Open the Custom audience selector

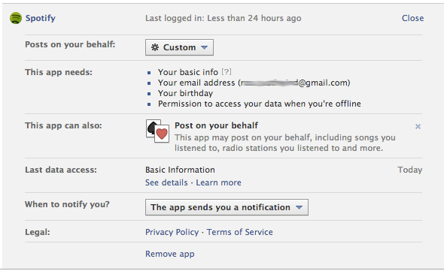tap(179, 47)
